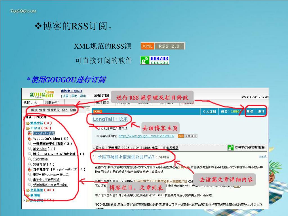
Task: Click the 0 人订阅 link
Action: (209, 111)
